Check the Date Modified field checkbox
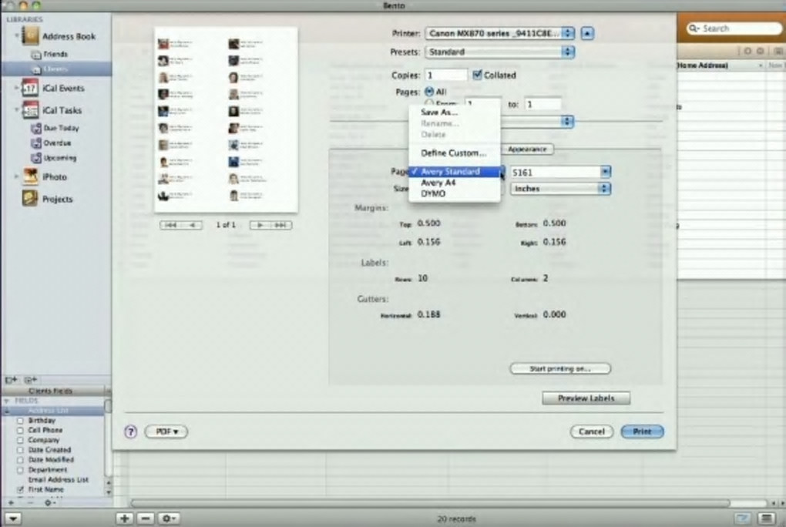 [20, 460]
